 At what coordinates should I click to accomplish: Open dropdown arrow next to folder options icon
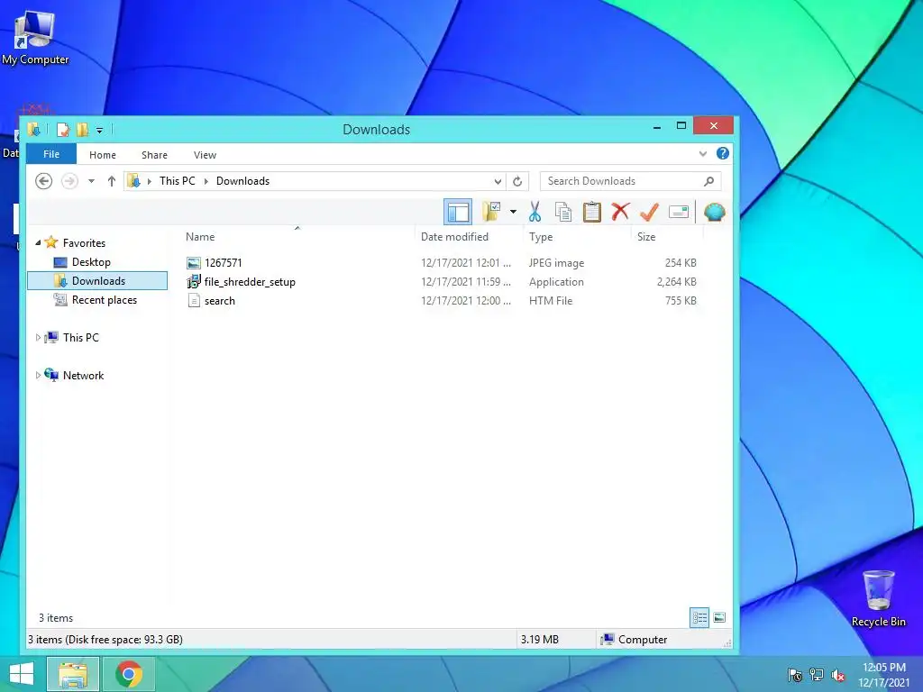[513, 212]
